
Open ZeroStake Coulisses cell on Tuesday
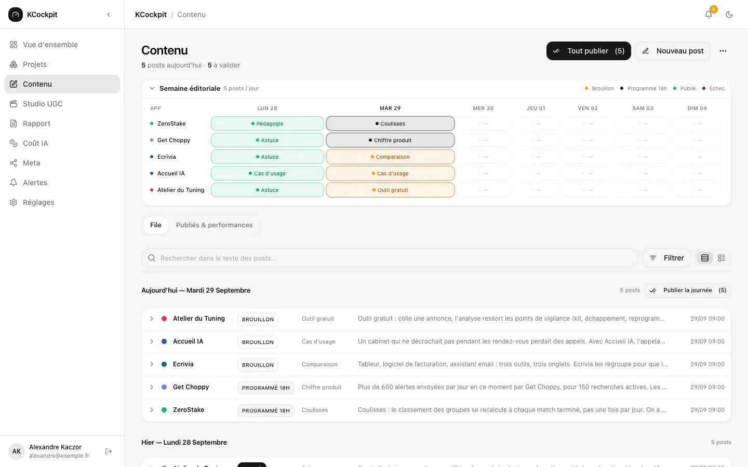point(390,123)
